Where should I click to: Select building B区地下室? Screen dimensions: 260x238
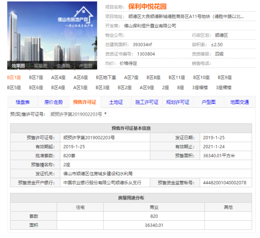pos(106,77)
